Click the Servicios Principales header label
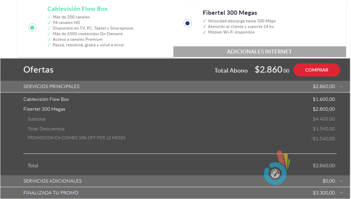This screenshot has height=199, width=351. [x=51, y=86]
